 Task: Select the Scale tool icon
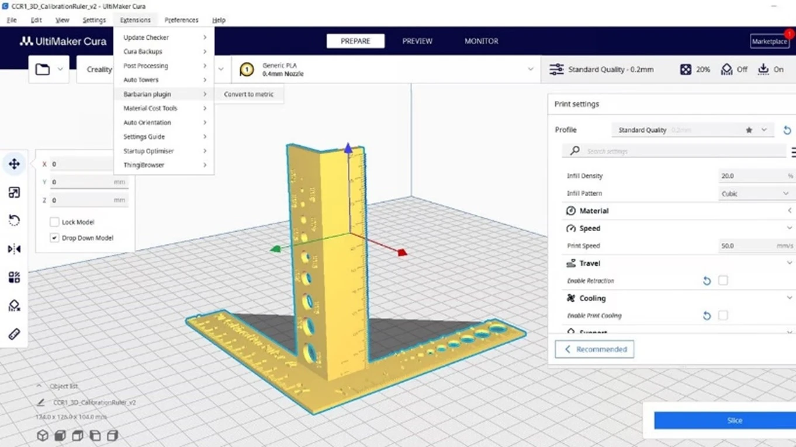coord(14,193)
